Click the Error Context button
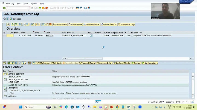Image resolution: width=197 pixels, height=110 pixels. [x=60, y=25]
